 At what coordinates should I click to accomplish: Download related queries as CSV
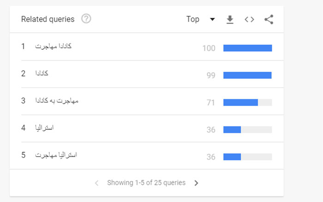230,19
